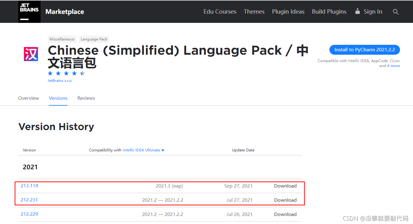Click Sign In link
413x224 pixels.
[373, 11]
